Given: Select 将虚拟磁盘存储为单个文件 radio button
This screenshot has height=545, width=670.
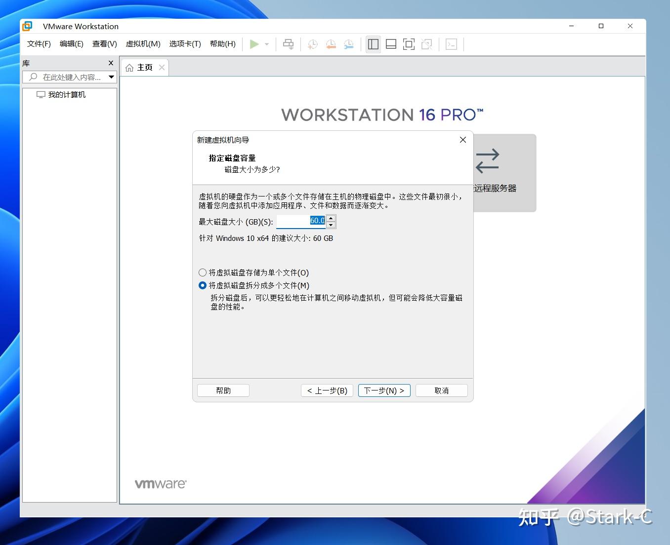Looking at the screenshot, I should [203, 272].
